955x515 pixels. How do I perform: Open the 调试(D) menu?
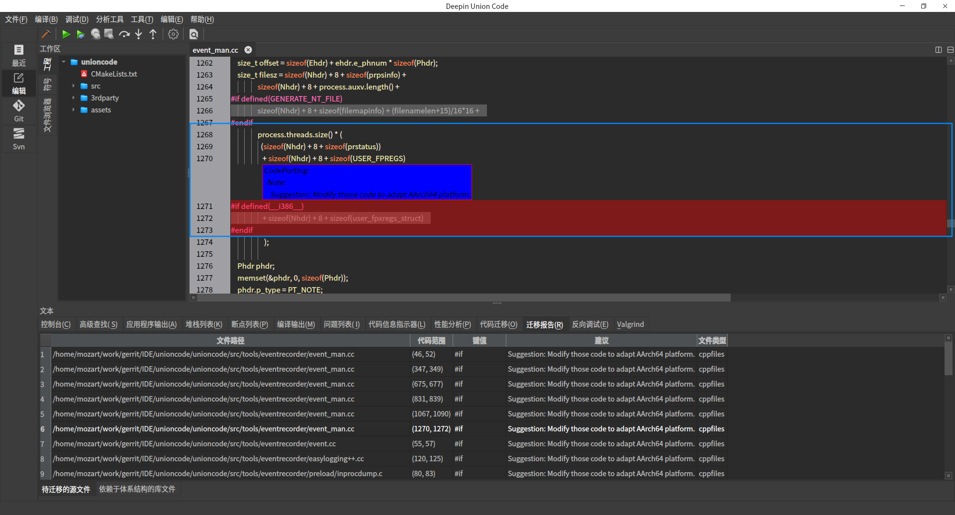pos(77,19)
